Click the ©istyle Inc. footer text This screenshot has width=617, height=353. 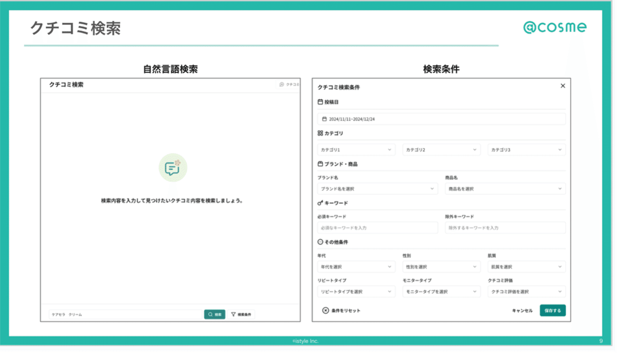pyautogui.click(x=305, y=341)
